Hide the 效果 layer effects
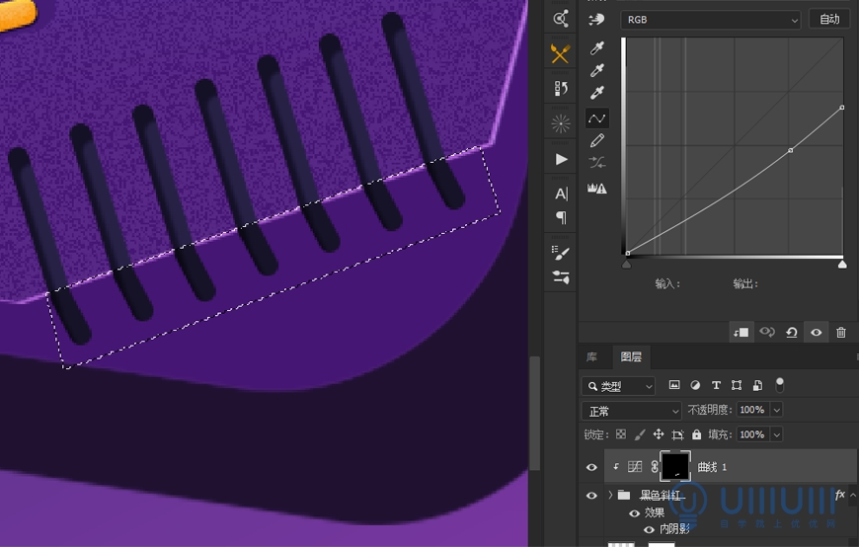Screen dimensions: 859x547 coord(635,513)
